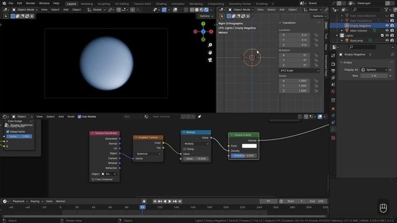
Task: Open the Node menu in shader editor
Action: click(x=71, y=116)
